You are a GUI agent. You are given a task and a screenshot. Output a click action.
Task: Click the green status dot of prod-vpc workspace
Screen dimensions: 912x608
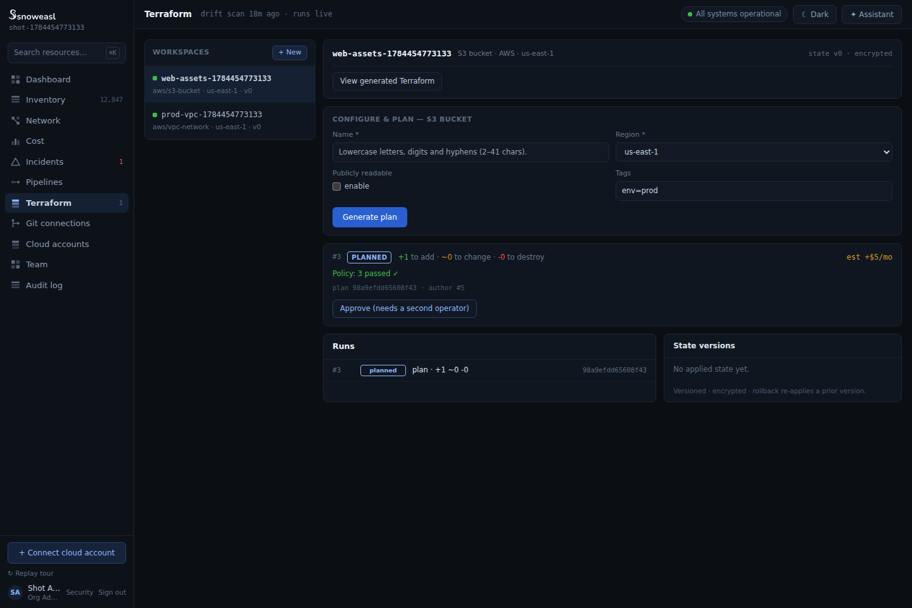pos(155,115)
